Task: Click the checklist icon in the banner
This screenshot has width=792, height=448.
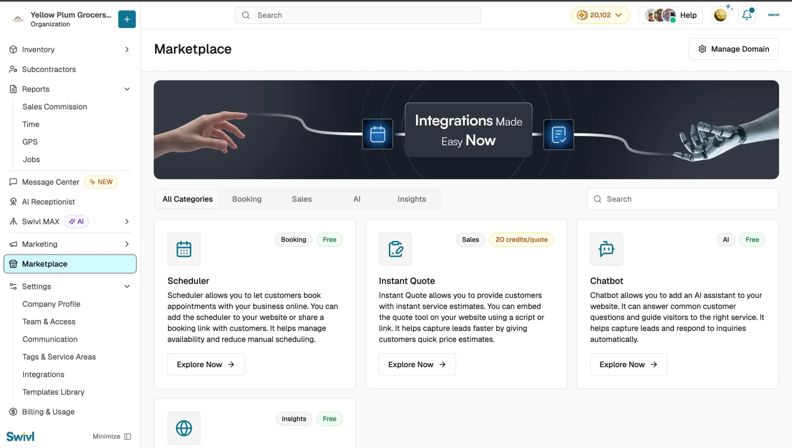Action: tap(559, 134)
